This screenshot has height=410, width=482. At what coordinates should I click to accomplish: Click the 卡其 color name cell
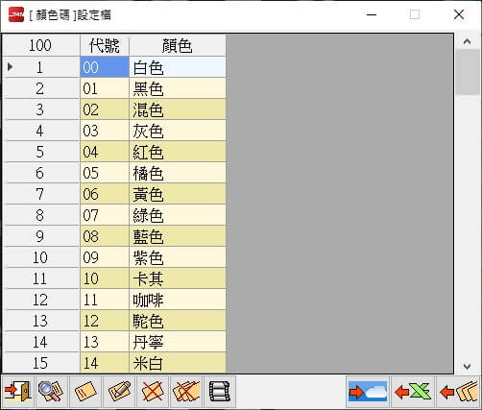click(178, 278)
